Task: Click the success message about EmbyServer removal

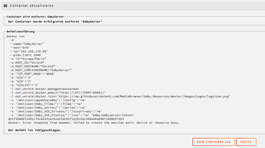Action: click(55, 22)
